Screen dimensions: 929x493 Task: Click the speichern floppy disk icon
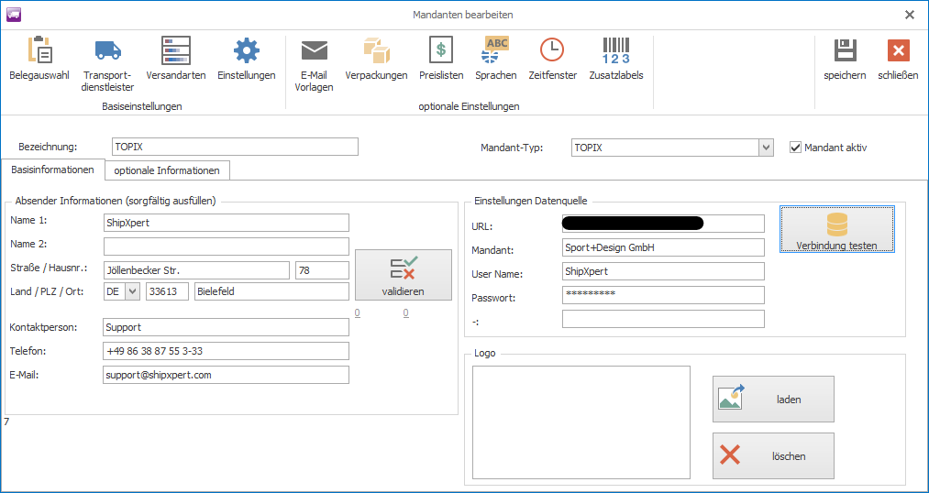coord(845,50)
